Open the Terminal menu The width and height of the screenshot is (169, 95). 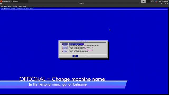pos(15,6)
